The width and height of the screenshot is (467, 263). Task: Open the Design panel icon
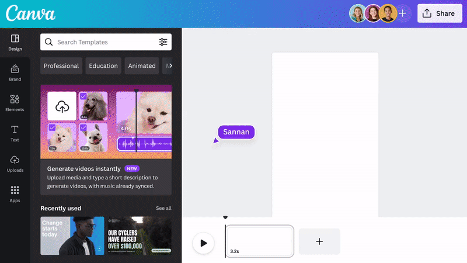point(15,42)
